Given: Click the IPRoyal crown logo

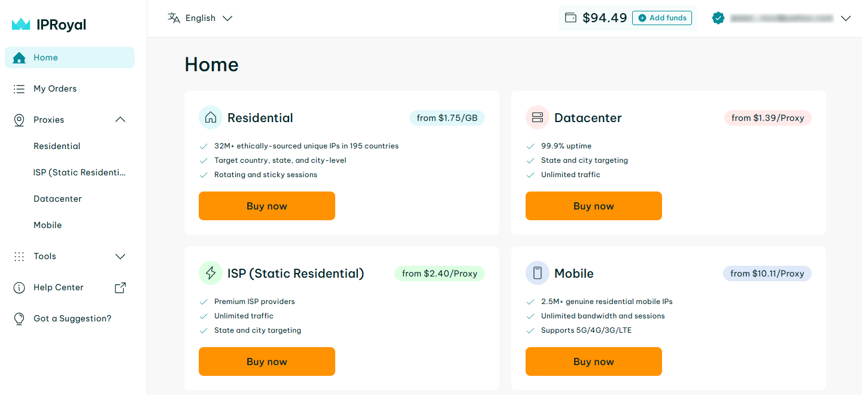Looking at the screenshot, I should point(21,25).
